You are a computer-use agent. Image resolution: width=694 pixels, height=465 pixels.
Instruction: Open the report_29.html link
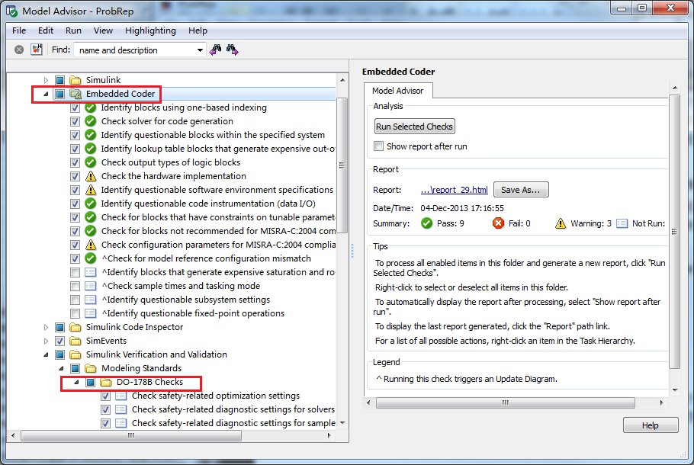pyautogui.click(x=454, y=190)
